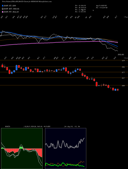Viewport: 128px width, 169px height.
Task: Click the (14 day) ADX values readout
Action: (72, 126)
